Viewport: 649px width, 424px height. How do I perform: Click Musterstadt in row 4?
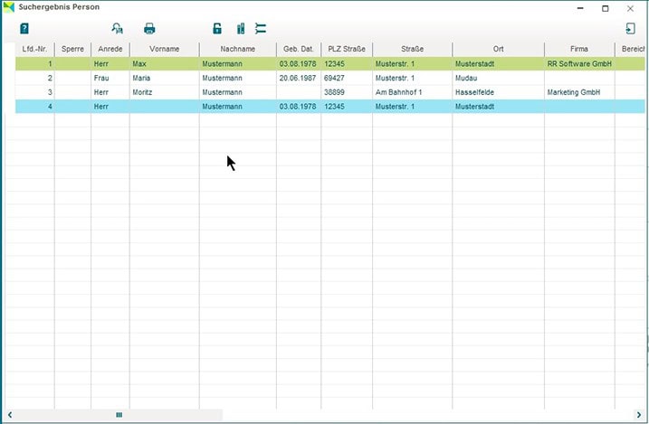pyautogui.click(x=474, y=107)
